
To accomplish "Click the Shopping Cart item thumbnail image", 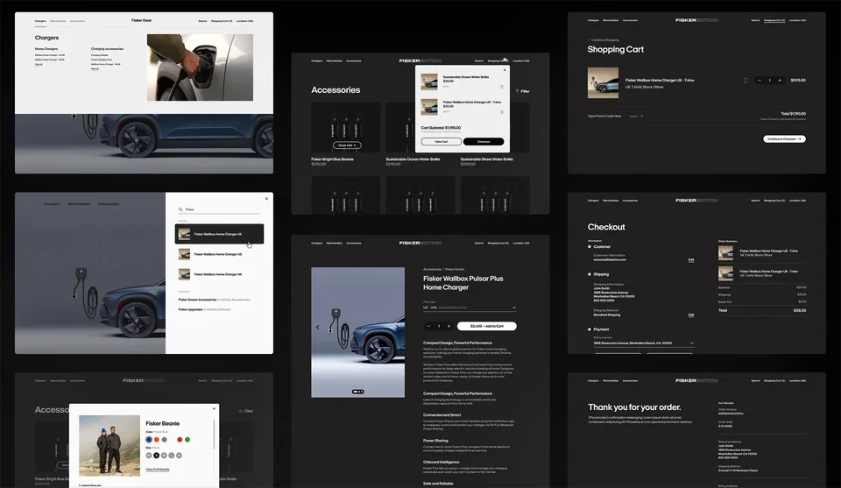I will [x=603, y=82].
